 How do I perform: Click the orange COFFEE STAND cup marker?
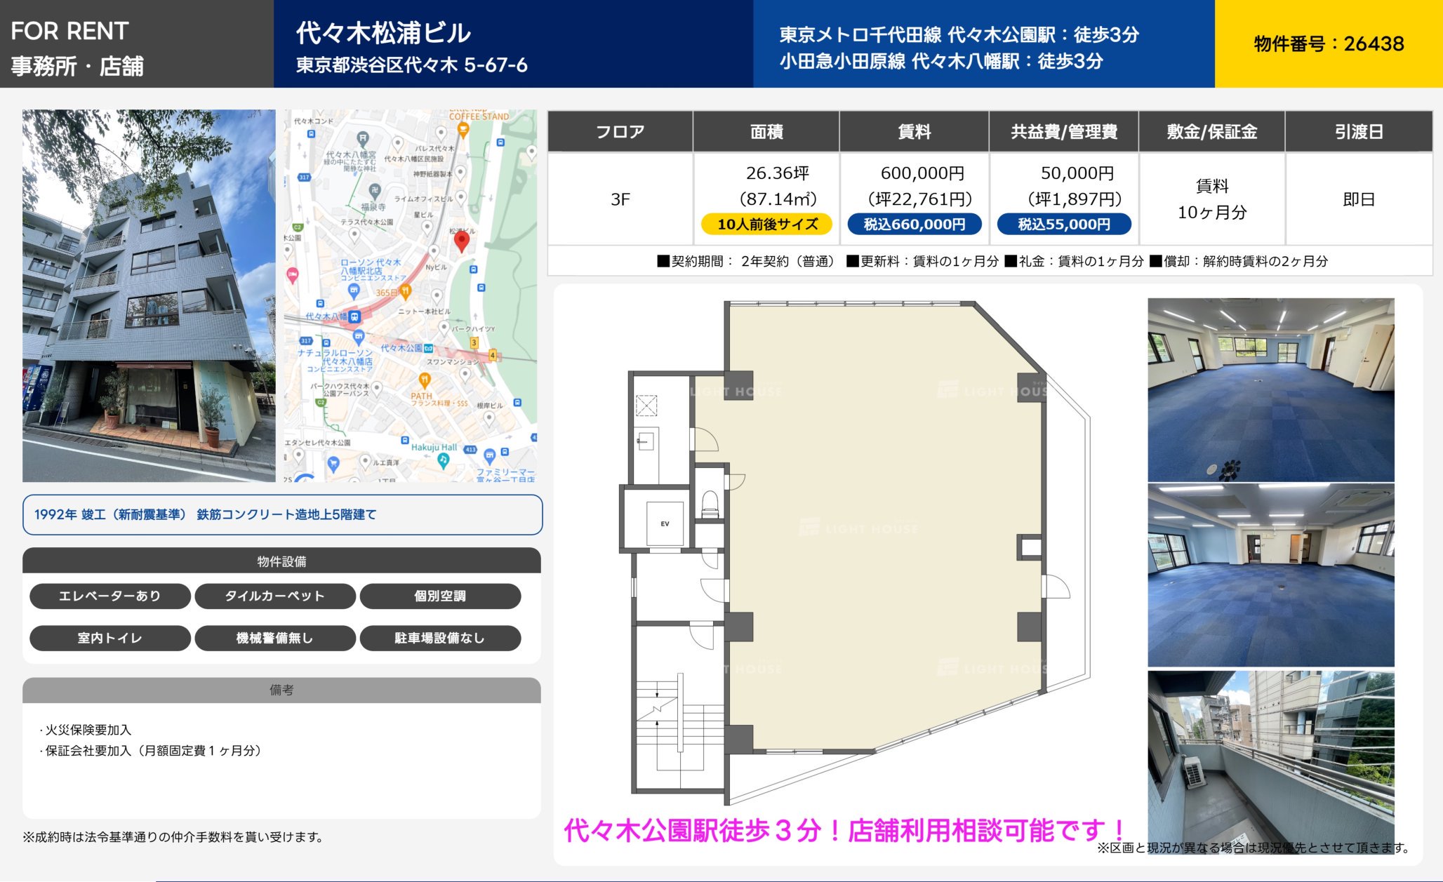point(463,129)
